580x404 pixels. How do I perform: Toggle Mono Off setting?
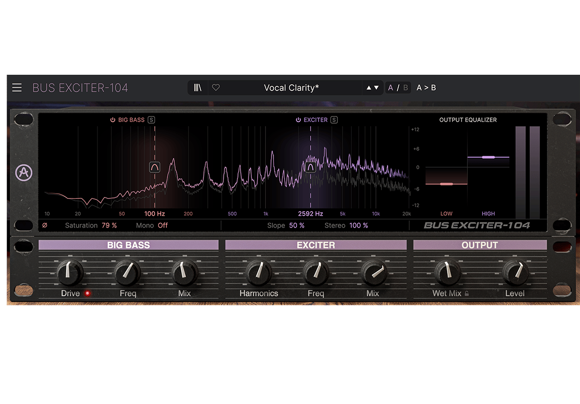pyautogui.click(x=163, y=225)
